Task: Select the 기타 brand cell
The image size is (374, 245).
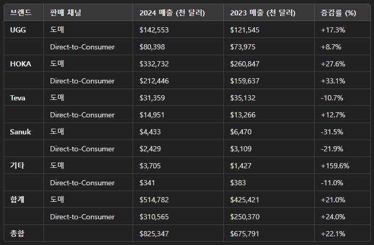Action: coord(17,166)
